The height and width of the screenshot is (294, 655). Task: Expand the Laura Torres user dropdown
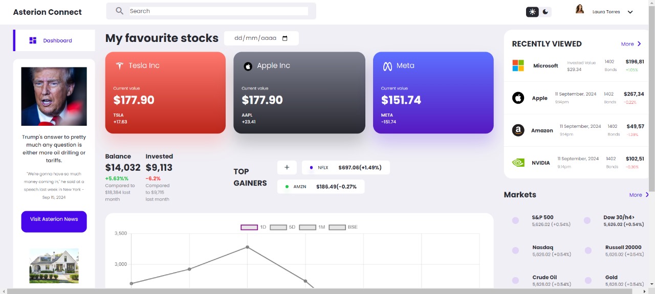(x=630, y=12)
